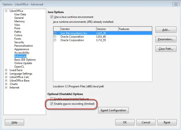Select Oracle Corporation 1.8.0_40 radio button

click(x=55, y=37)
